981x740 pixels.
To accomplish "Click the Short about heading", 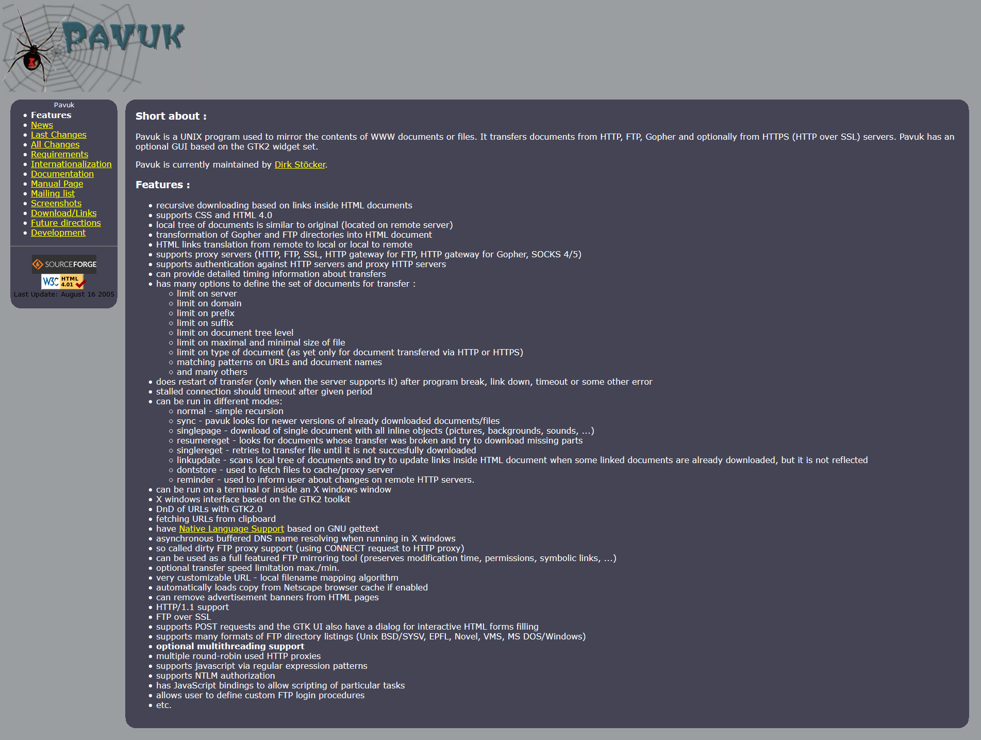I will point(171,116).
